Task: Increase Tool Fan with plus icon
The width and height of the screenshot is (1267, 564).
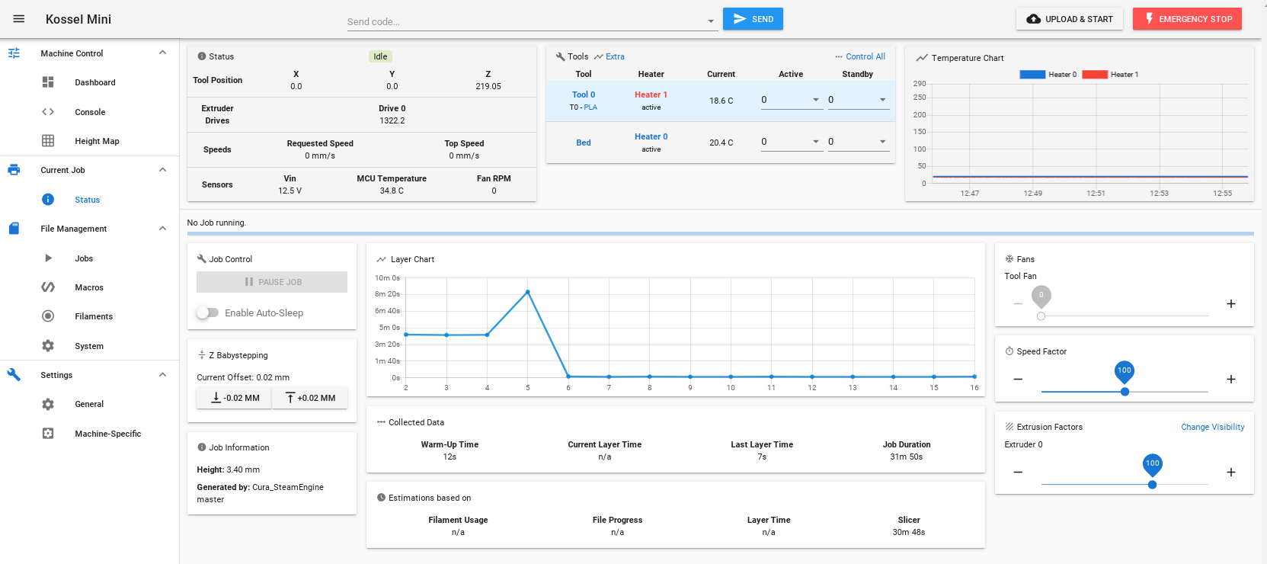Action: point(1231,303)
